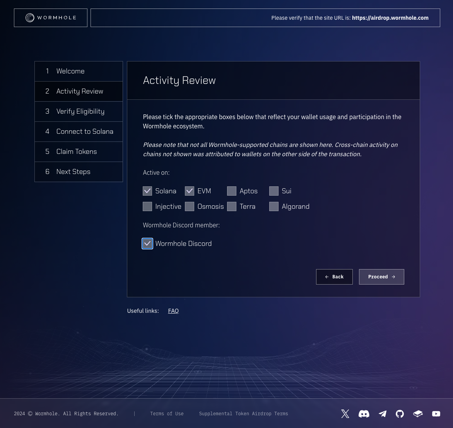Screen dimensions: 453x428
Task: Go to step 6 Next Steps
Action: (x=79, y=172)
